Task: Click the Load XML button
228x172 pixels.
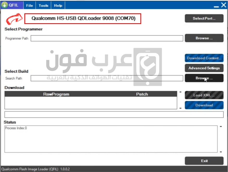Action: pos(204,95)
